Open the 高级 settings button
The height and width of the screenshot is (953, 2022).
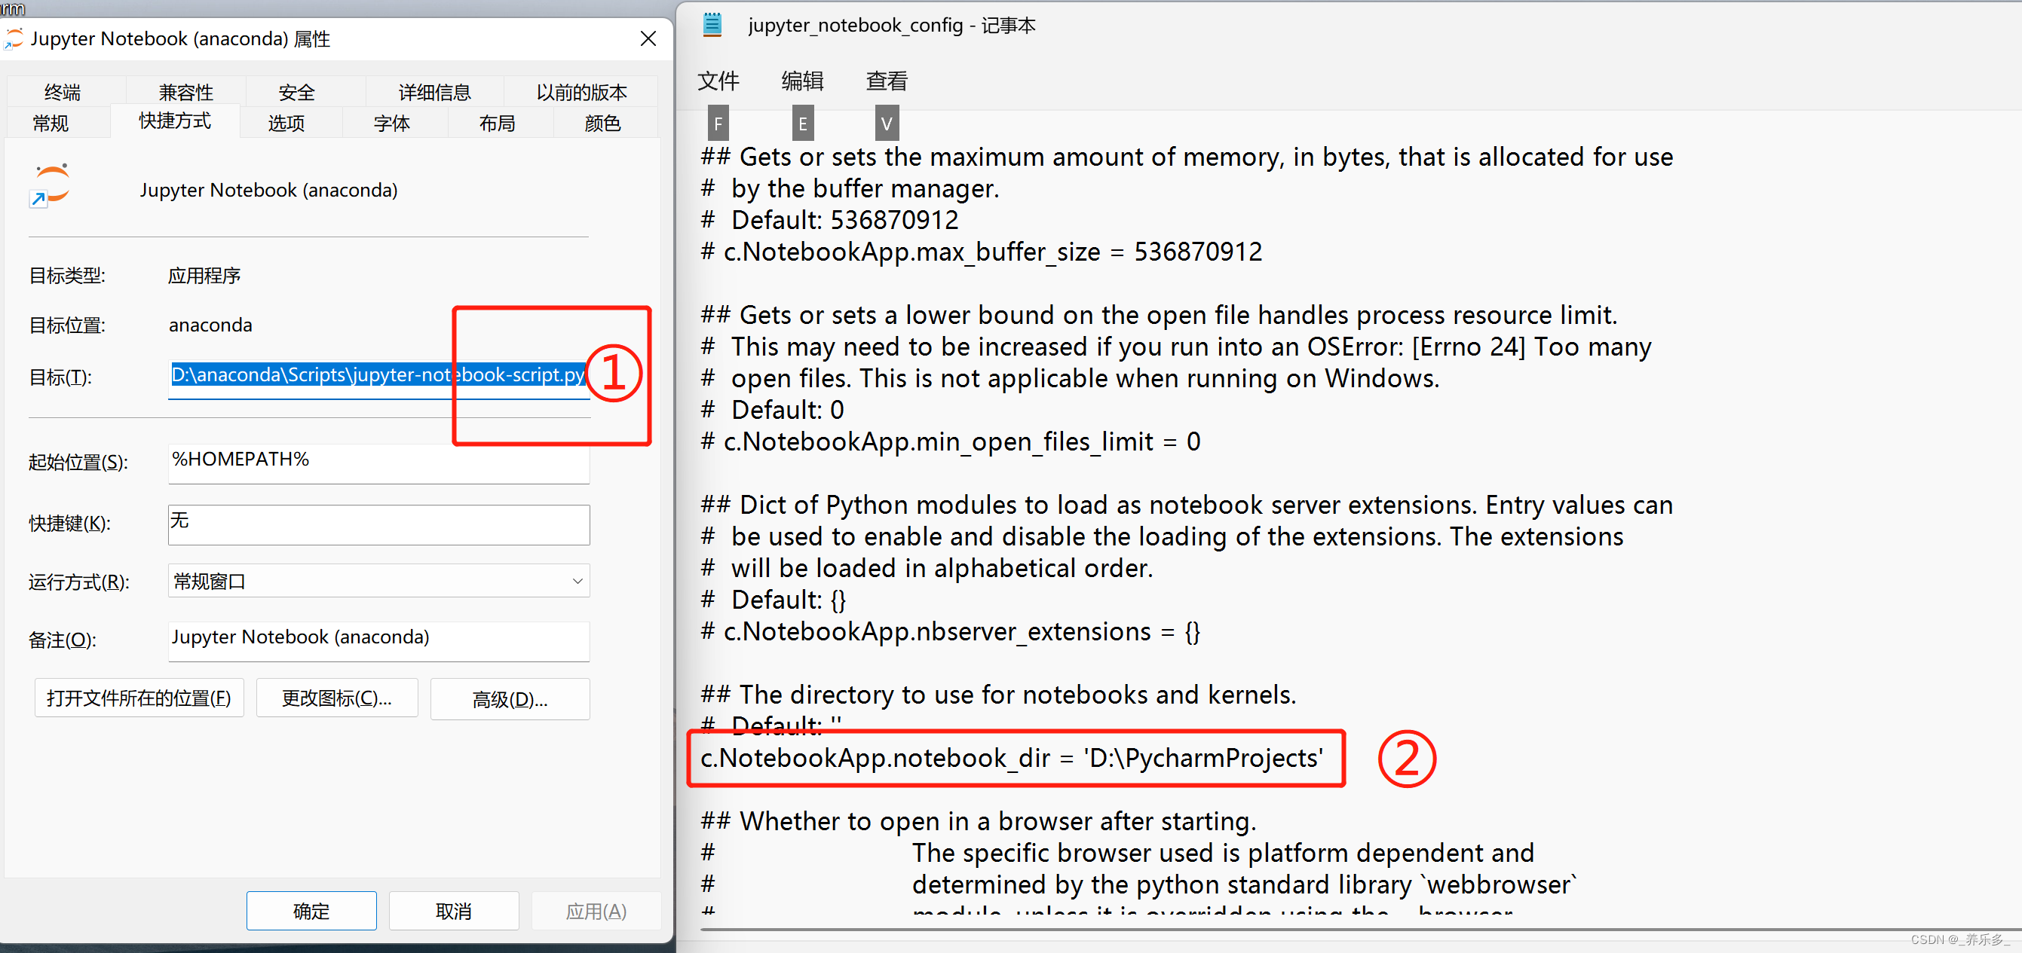(x=510, y=698)
